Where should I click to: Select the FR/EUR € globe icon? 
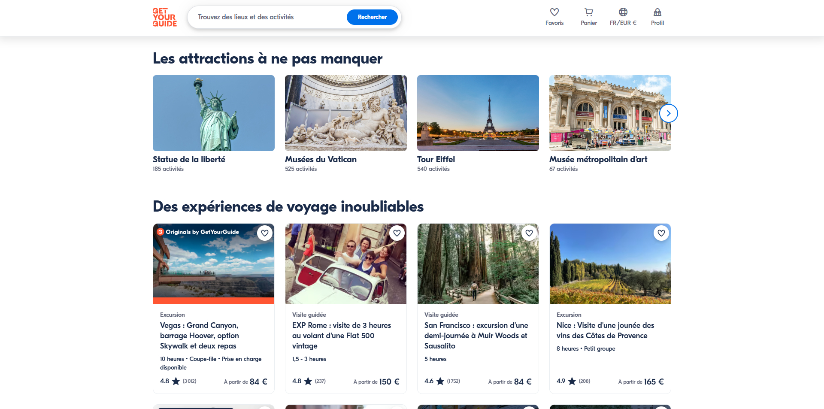coord(623,12)
